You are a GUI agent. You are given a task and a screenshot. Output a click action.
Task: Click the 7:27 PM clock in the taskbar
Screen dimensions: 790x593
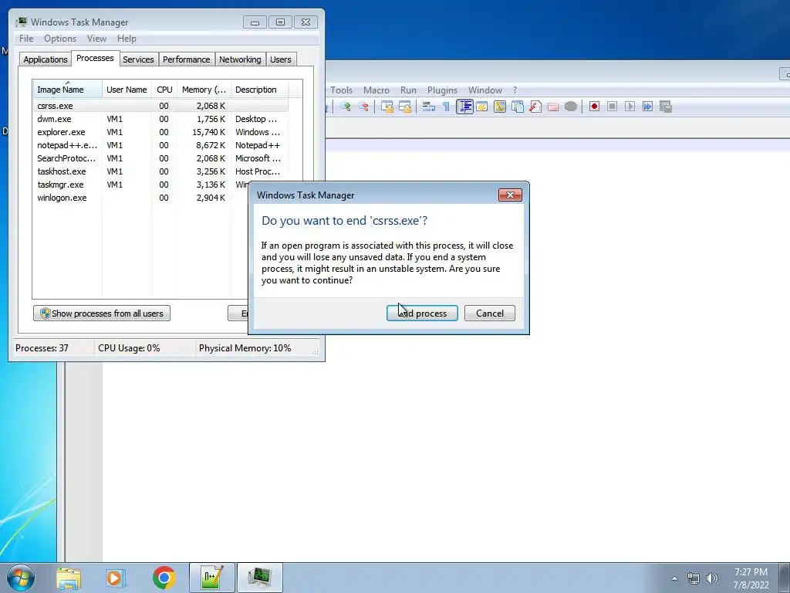click(x=751, y=572)
